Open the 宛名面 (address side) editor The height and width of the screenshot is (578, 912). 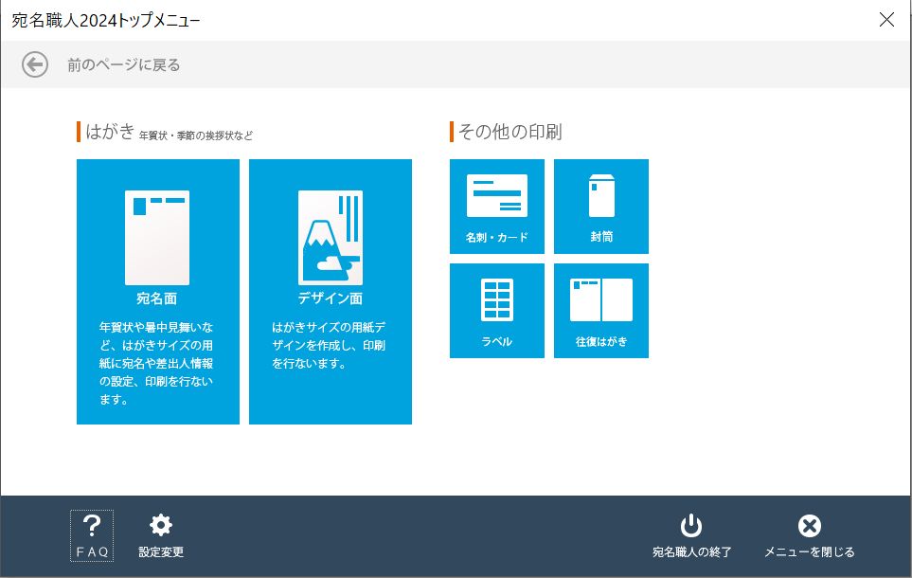click(157, 291)
